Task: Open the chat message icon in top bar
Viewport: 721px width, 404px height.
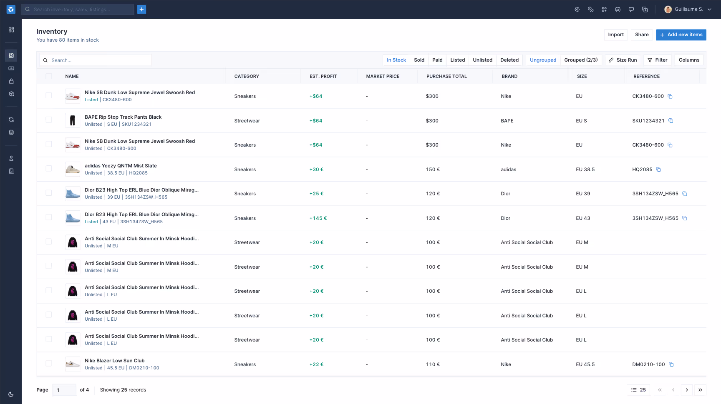Action: coord(631,9)
